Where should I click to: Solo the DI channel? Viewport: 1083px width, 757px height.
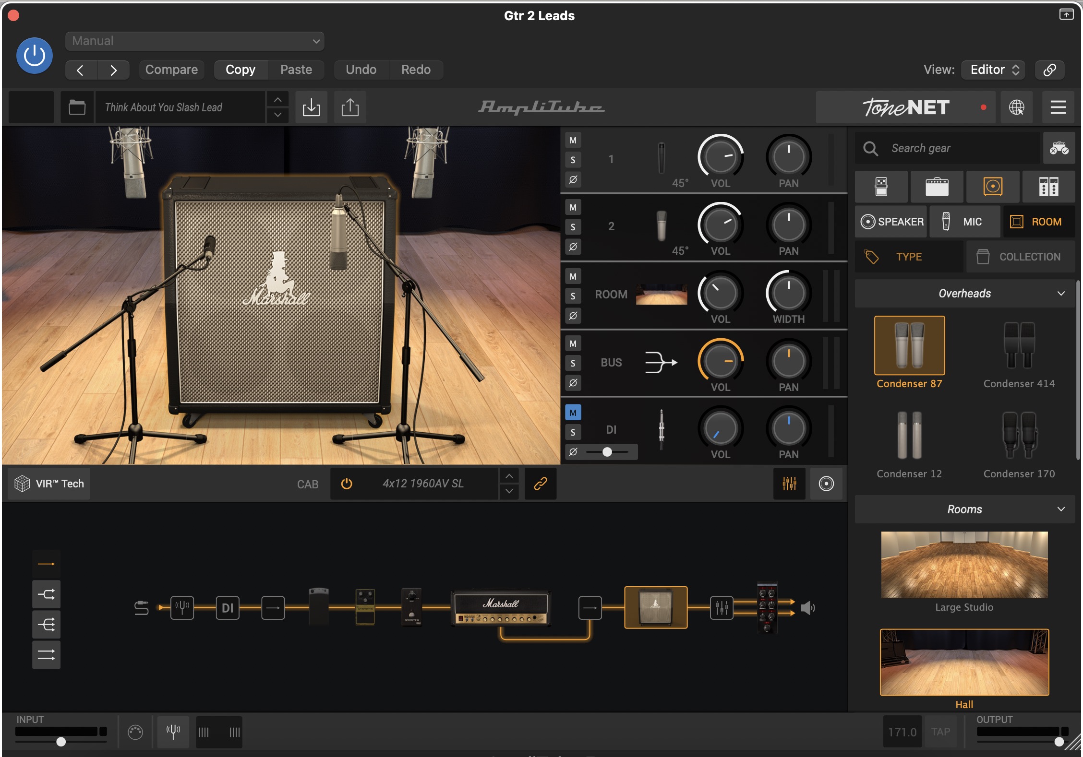click(573, 432)
